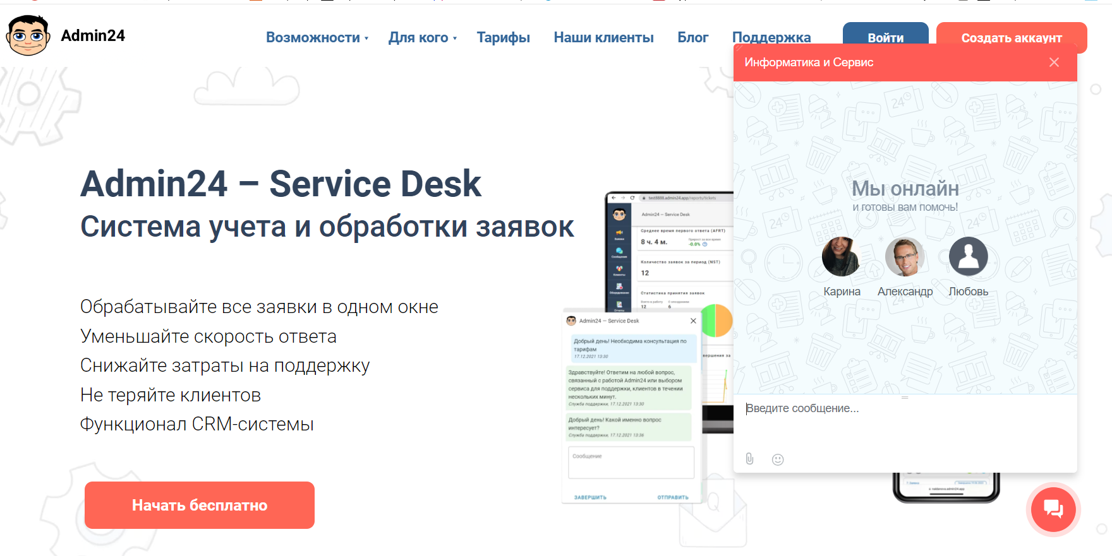Click the Информатика и Сервис chat title
Image resolution: width=1112 pixels, height=556 pixels.
tap(809, 62)
